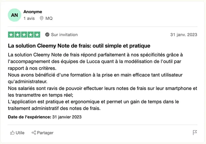Screen dimensions: 206x144
Task: Mark the review as Utile
Action: point(20,133)
